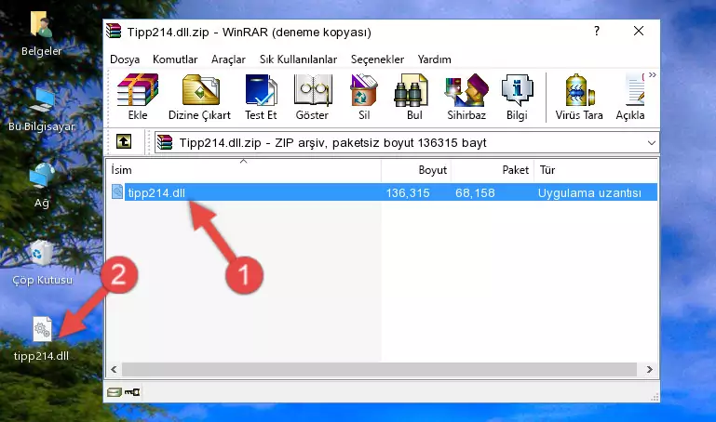This screenshot has height=422, width=716.
Task: Click the horizontal scrollbar right arrow
Action: tap(649, 370)
